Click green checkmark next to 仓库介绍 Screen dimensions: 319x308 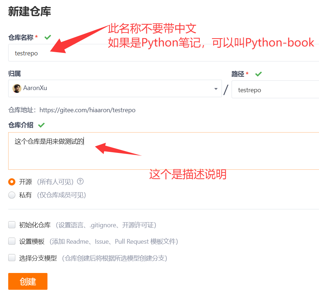[x=41, y=125]
